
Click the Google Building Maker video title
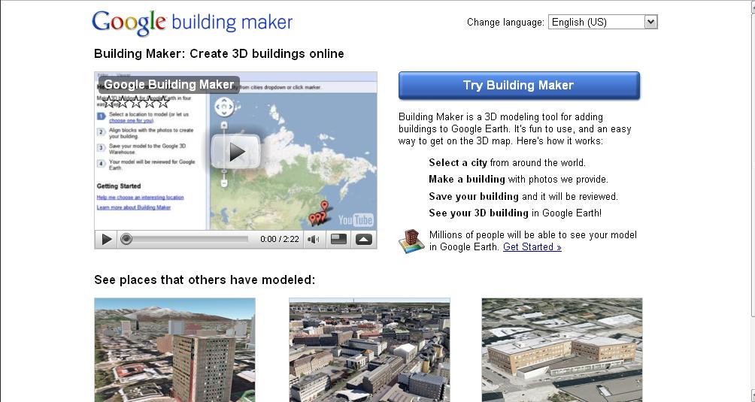169,85
